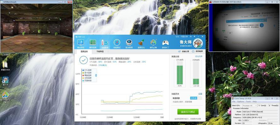The image size is (280, 125).
Task: Open 性能测试 speedometer gauge icon
Action: point(117,42)
